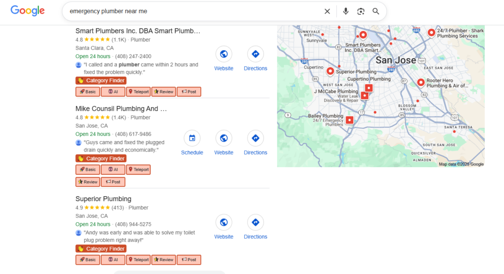Open Google Lens image search icon
This screenshot has height=274, width=504.
tap(361, 11)
